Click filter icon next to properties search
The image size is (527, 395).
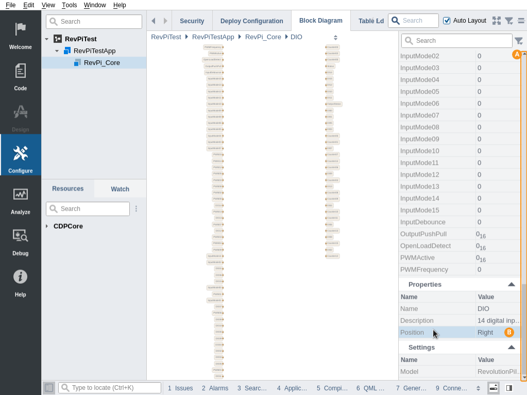[x=519, y=41]
